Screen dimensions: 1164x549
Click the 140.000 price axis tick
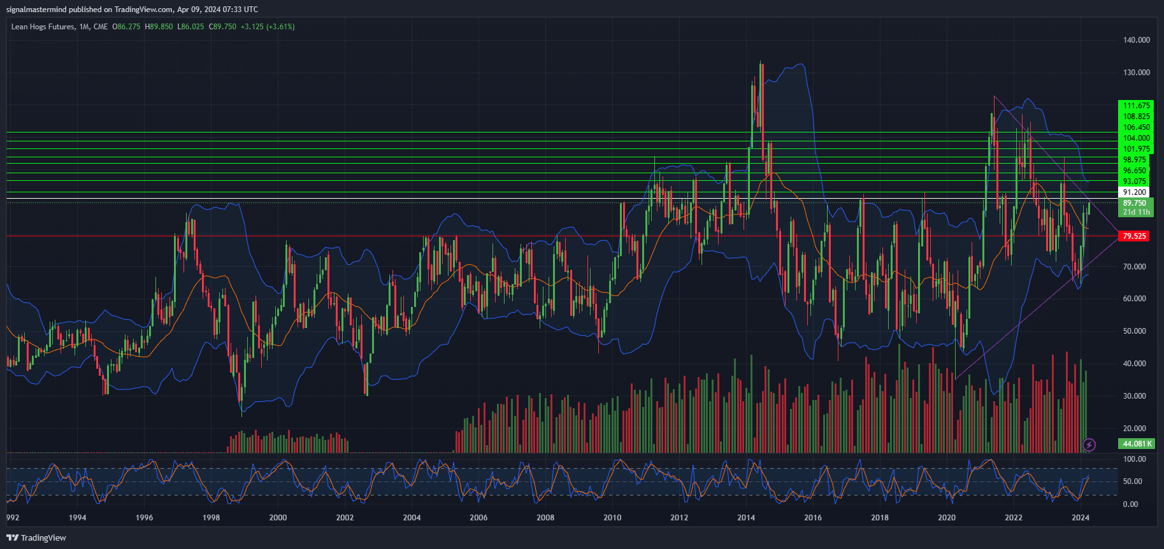[1136, 40]
